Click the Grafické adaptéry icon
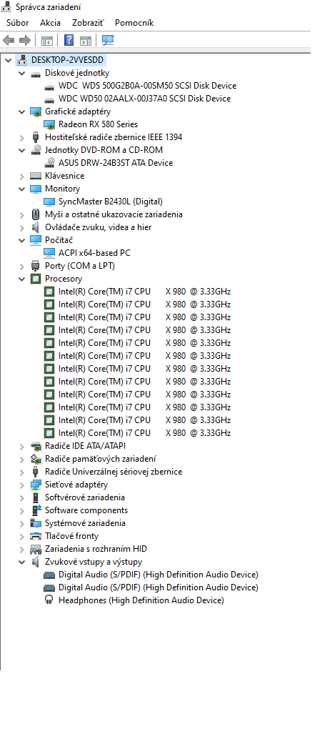Screen dimensions: 317x739 [x=35, y=111]
